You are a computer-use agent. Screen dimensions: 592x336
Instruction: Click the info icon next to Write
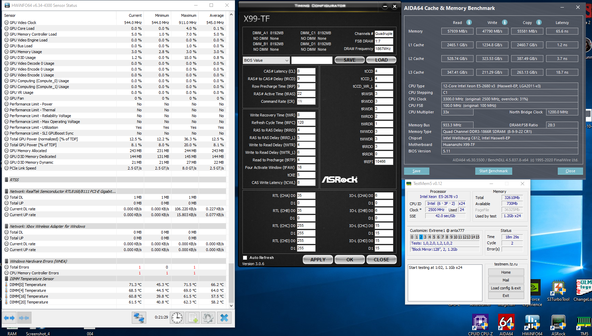point(505,22)
